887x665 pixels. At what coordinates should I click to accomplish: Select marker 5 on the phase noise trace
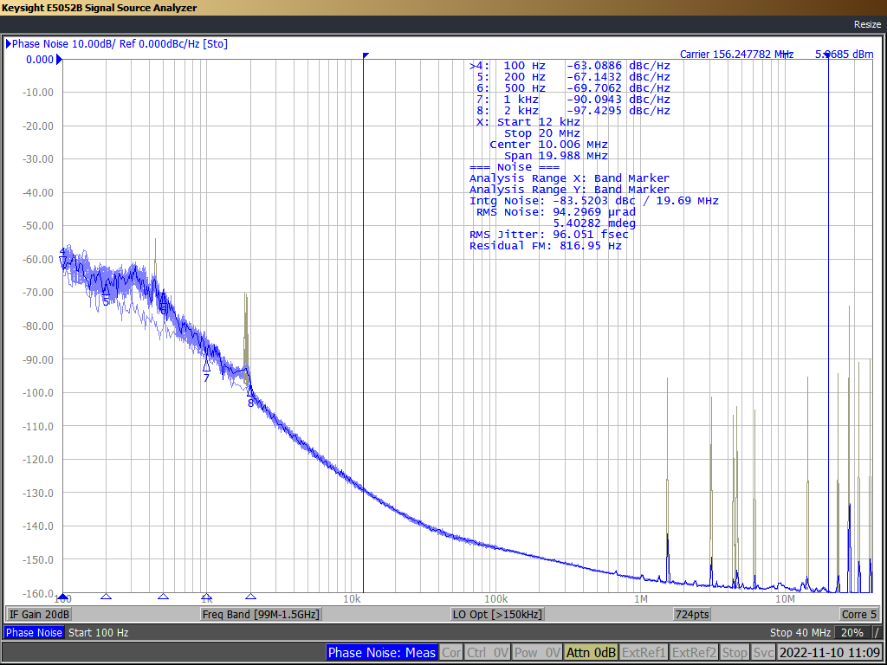[106, 292]
